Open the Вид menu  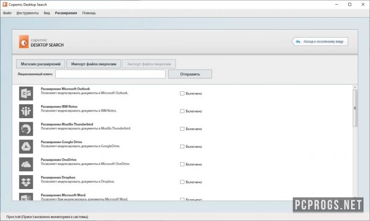pos(47,13)
